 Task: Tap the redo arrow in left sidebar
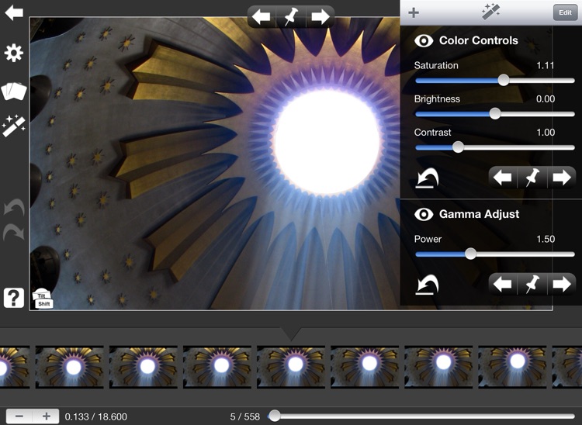coord(14,231)
